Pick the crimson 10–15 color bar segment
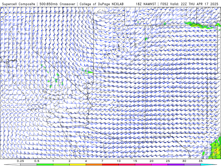Viewport: 221px width, 166px height. click(127, 165)
